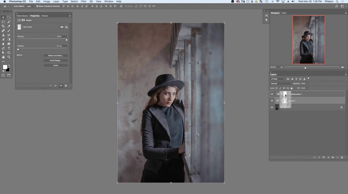The width and height of the screenshot is (348, 194).
Task: Toggle Auto-Select checkbox
Action: (x=12, y=6)
